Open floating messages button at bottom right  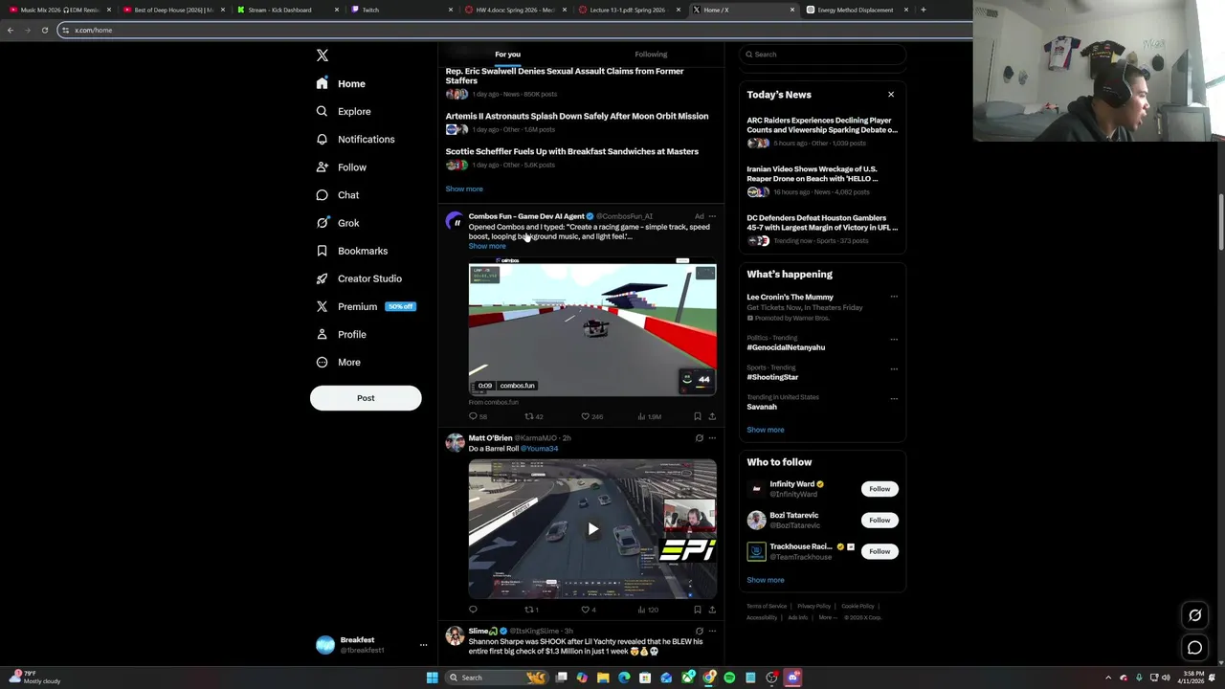click(1194, 648)
